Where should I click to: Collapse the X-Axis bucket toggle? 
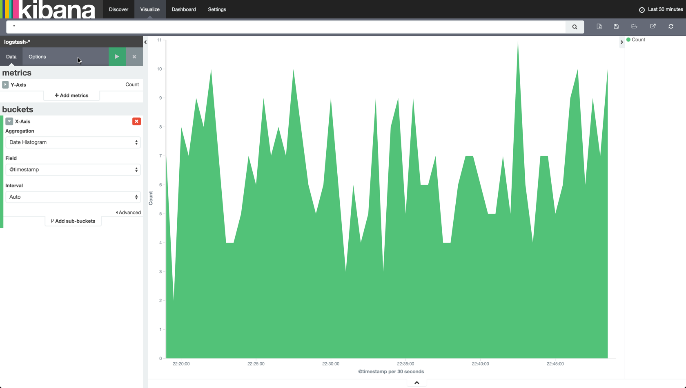tap(9, 122)
